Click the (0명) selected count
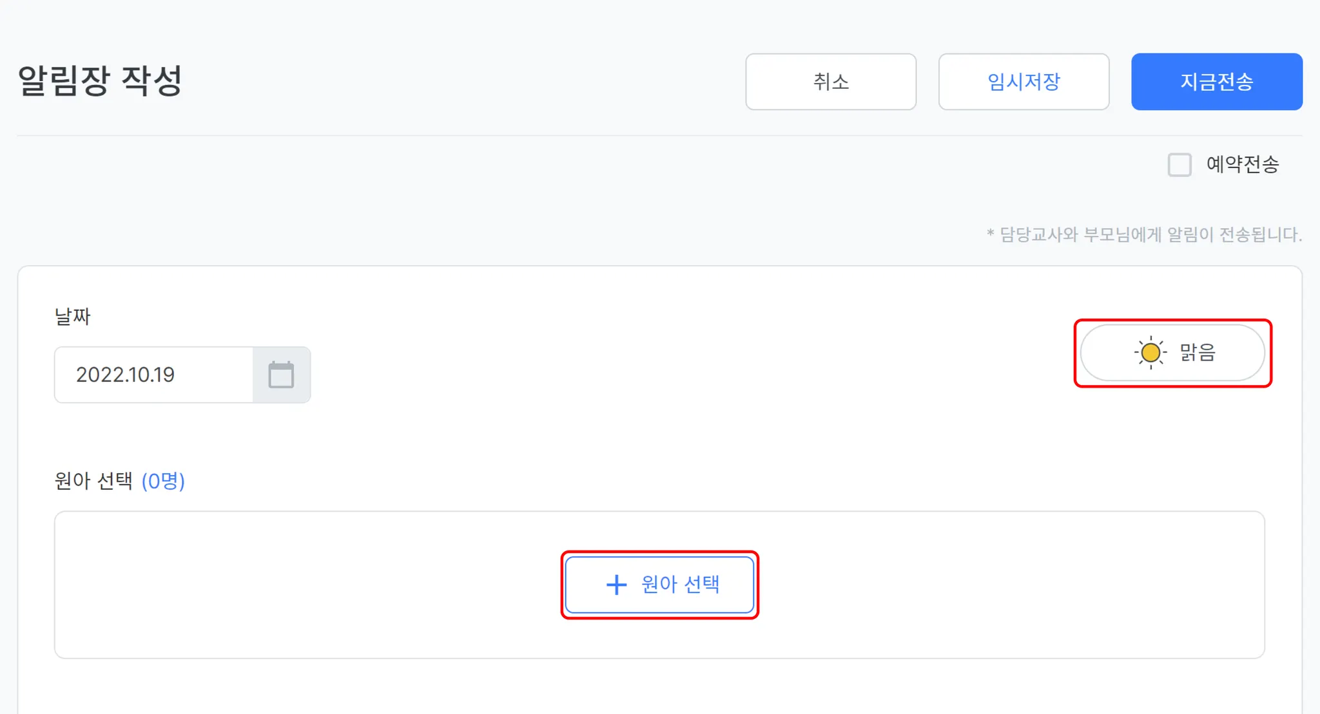Viewport: 1320px width, 714px height. click(x=163, y=481)
